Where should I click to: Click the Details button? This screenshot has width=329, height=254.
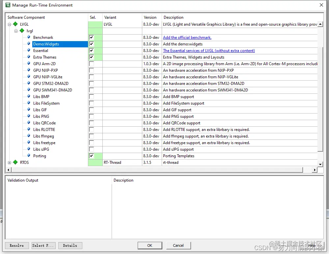click(70, 245)
